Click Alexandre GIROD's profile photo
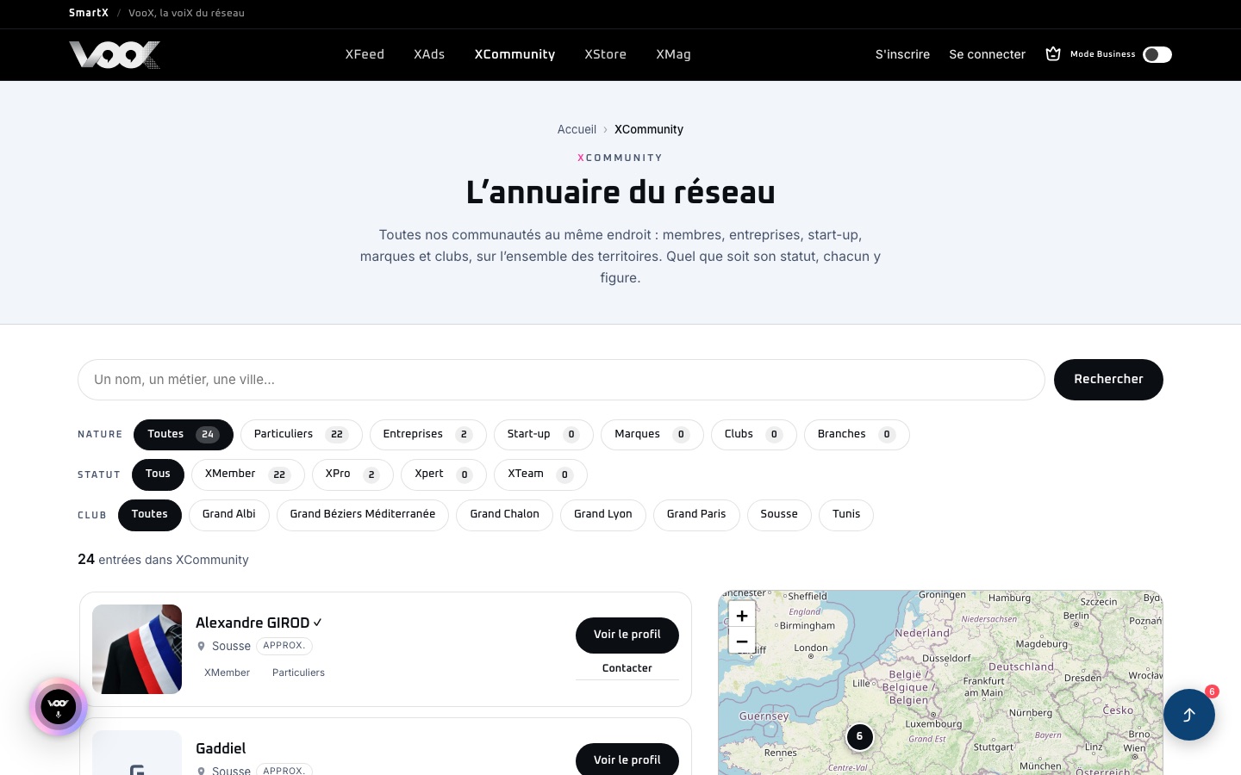Viewport: 1241px width, 775px height. point(137,649)
